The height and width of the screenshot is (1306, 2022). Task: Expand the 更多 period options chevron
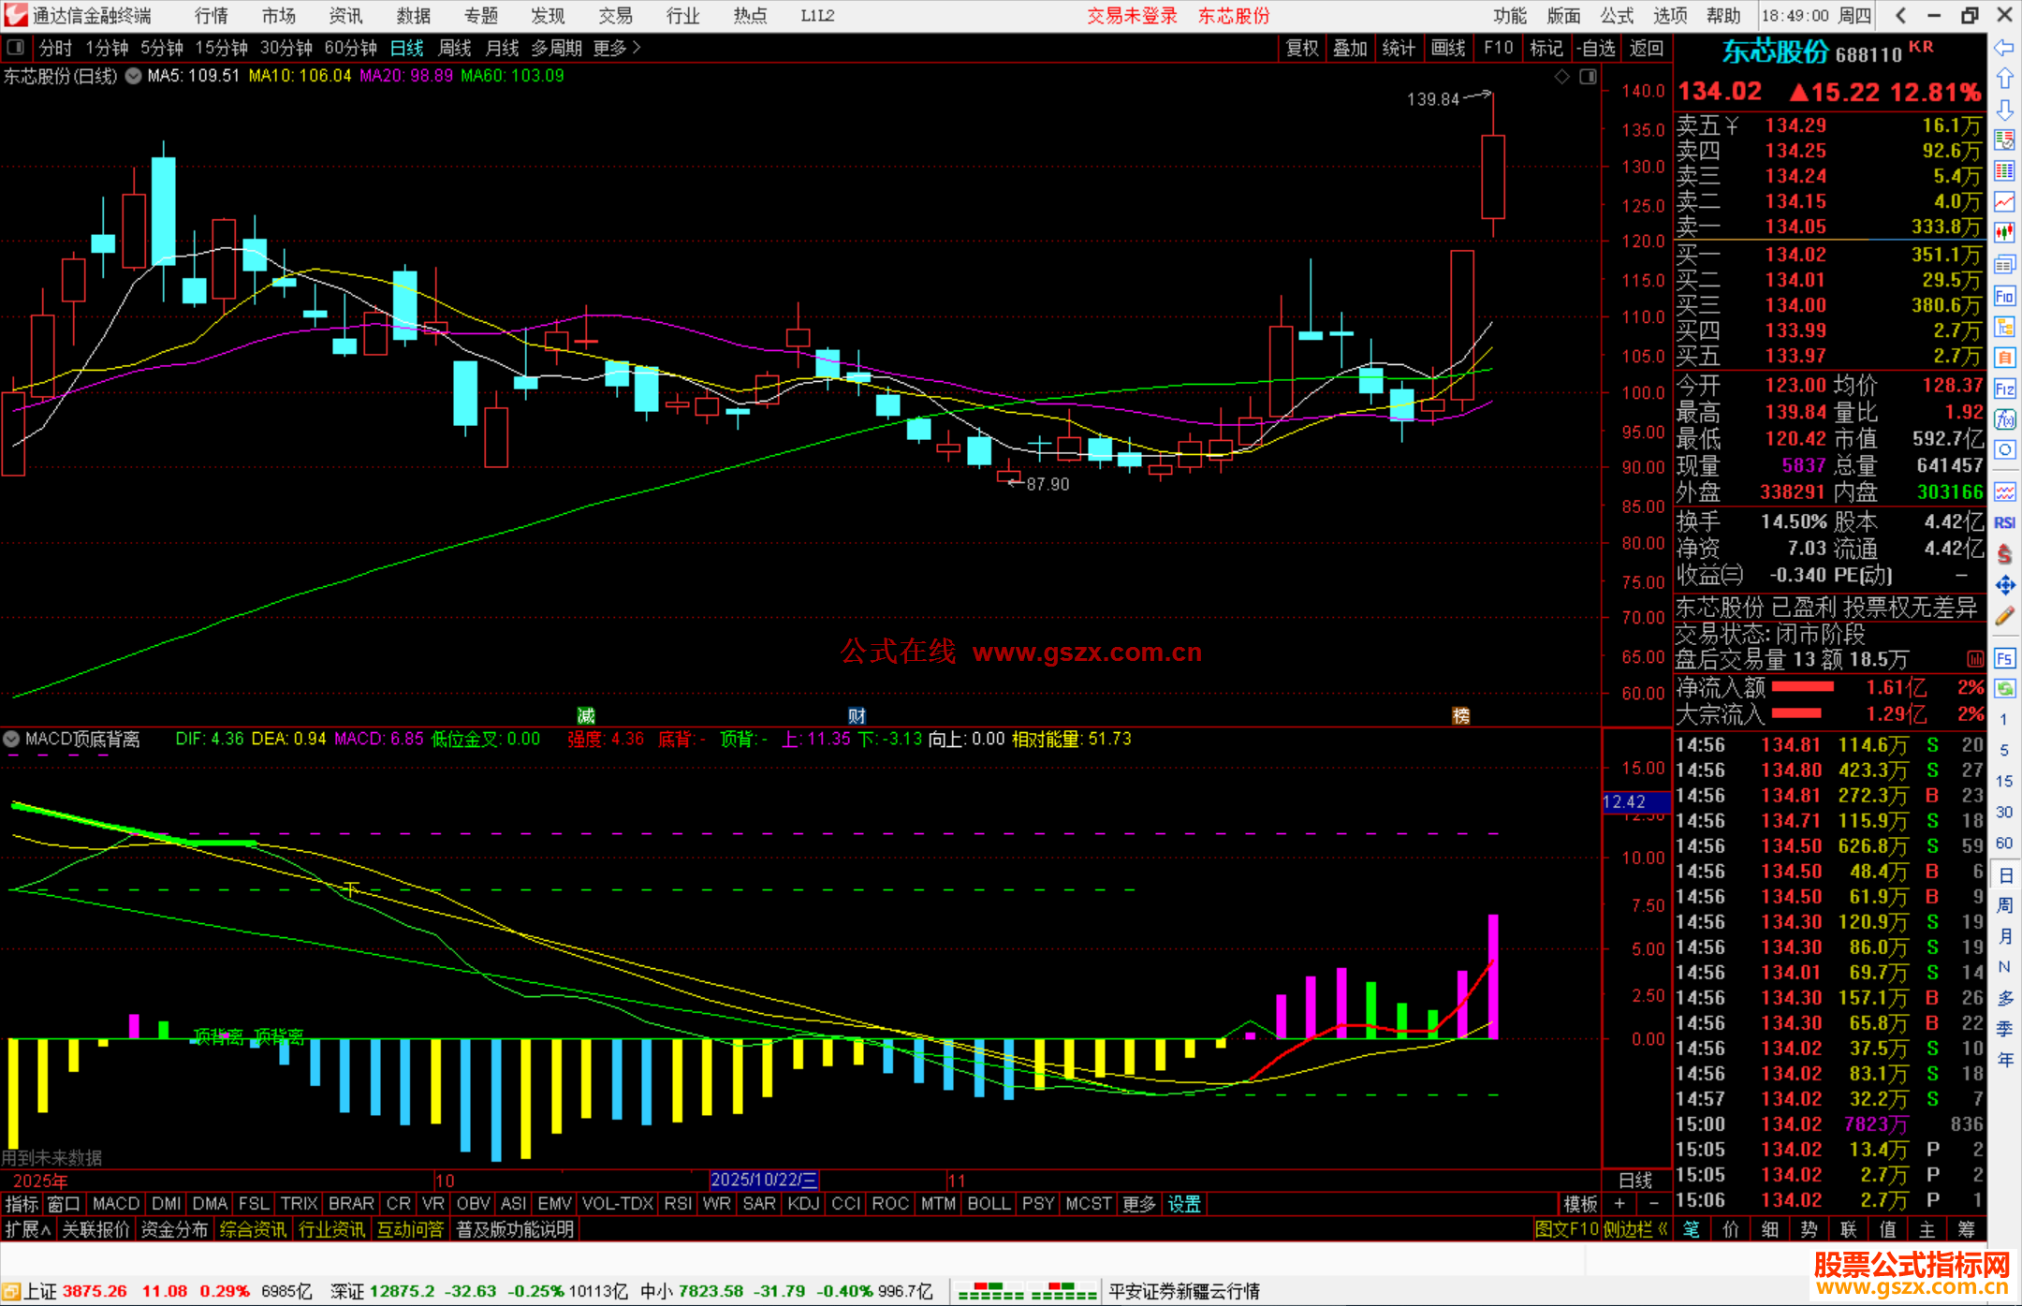point(637,48)
